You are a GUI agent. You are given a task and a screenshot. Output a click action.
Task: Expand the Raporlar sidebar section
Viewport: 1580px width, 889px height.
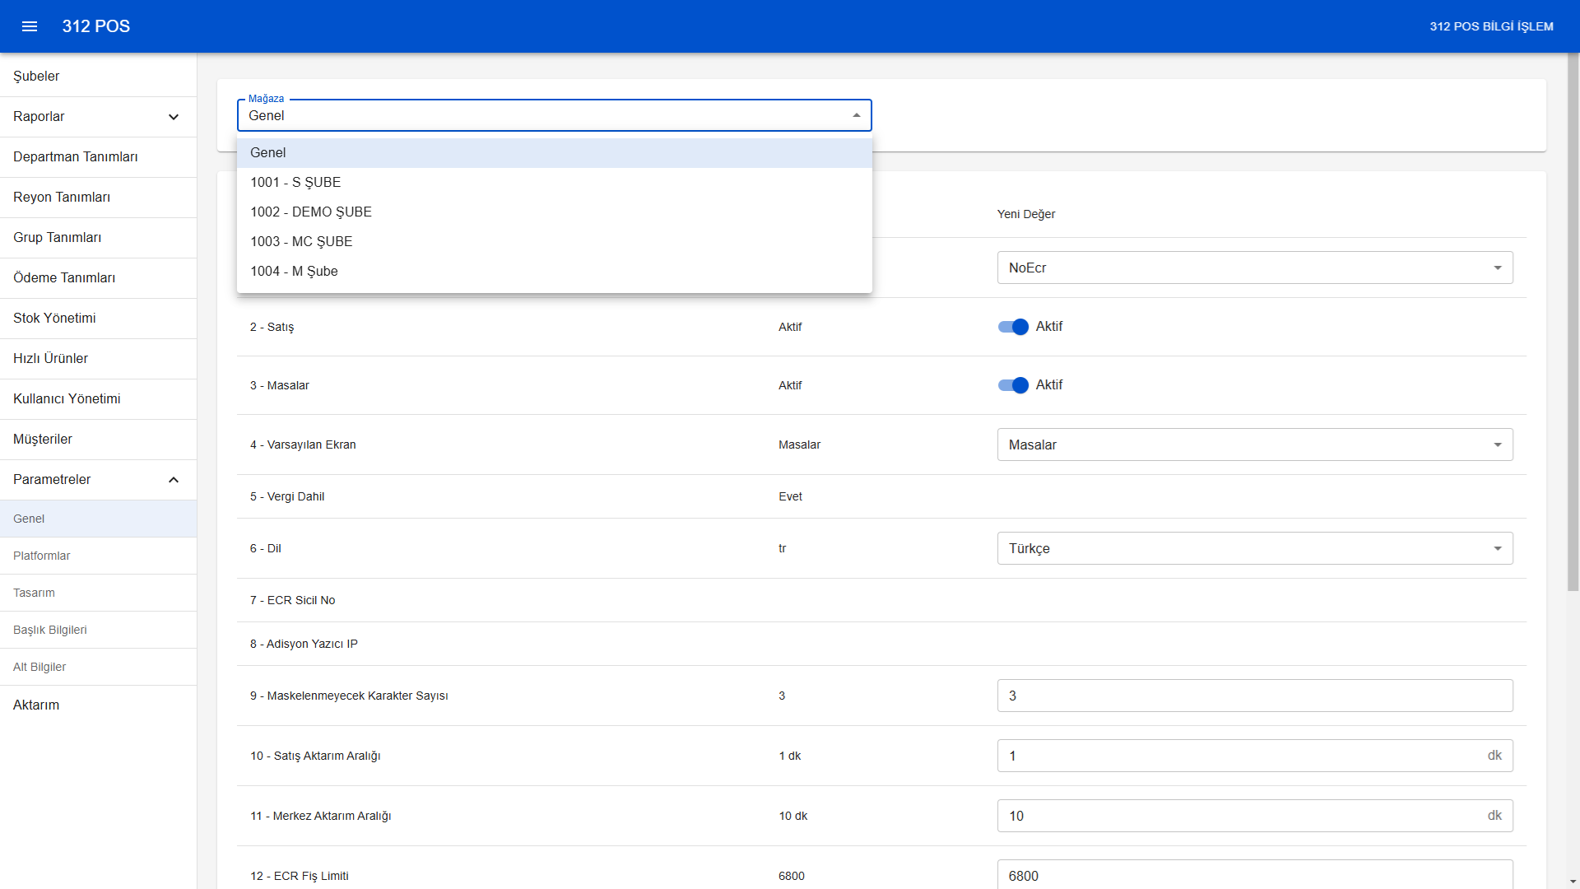[x=173, y=117]
